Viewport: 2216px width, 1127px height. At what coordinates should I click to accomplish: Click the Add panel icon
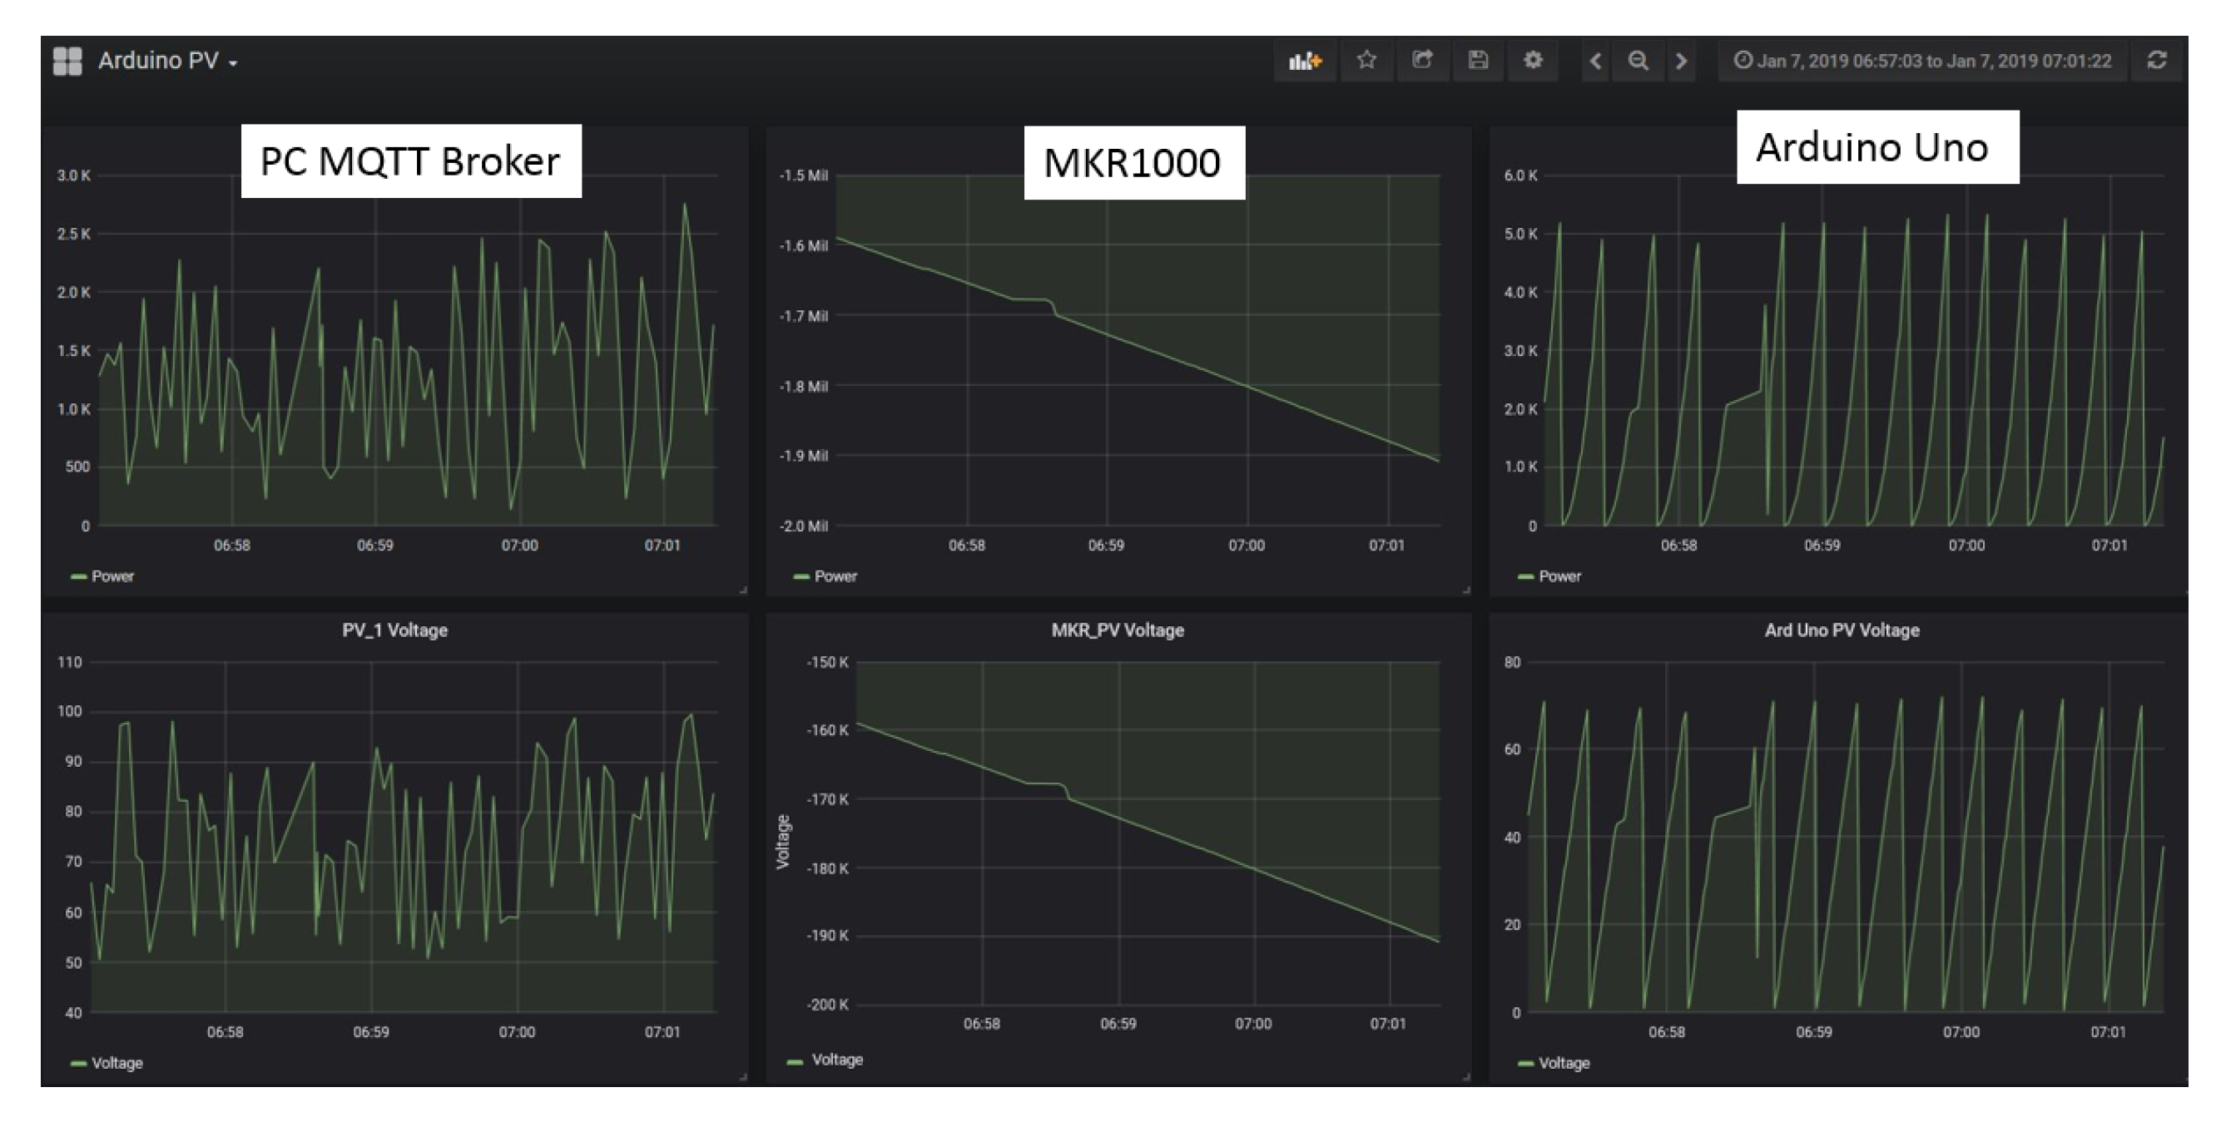1305,61
